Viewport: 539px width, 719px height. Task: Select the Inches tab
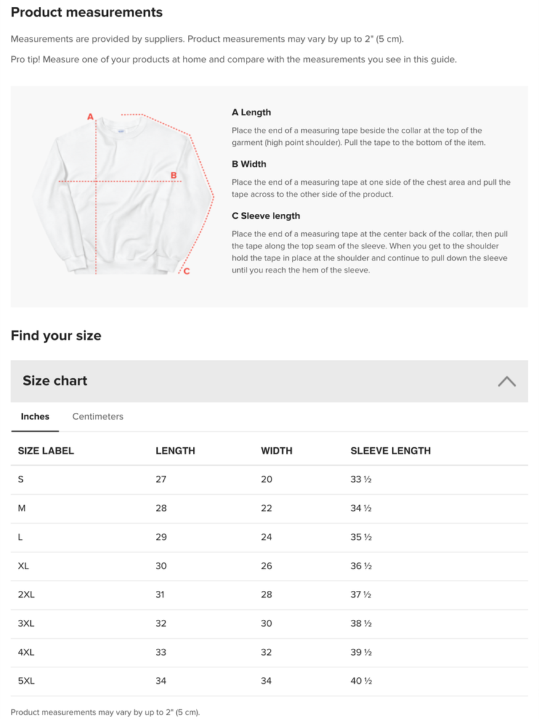tap(35, 416)
